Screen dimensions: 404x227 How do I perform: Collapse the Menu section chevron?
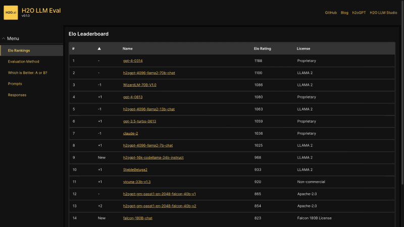point(4,38)
